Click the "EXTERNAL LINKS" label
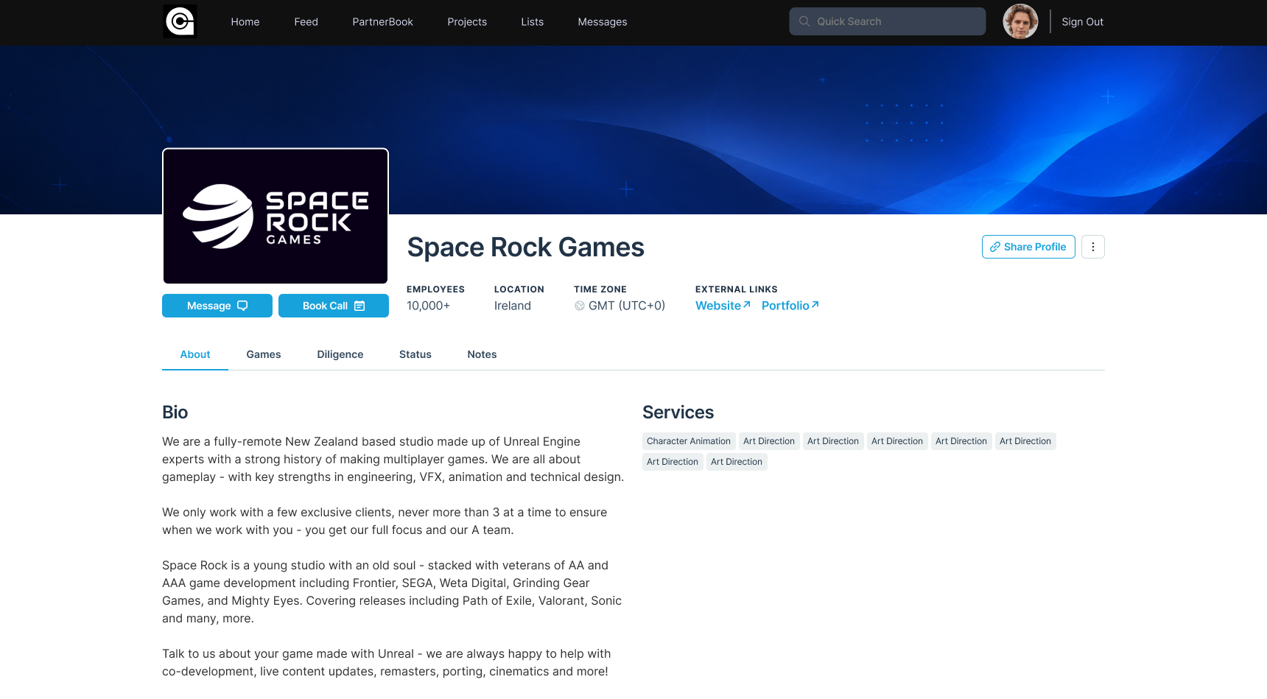The height and width of the screenshot is (699, 1267). coord(737,289)
